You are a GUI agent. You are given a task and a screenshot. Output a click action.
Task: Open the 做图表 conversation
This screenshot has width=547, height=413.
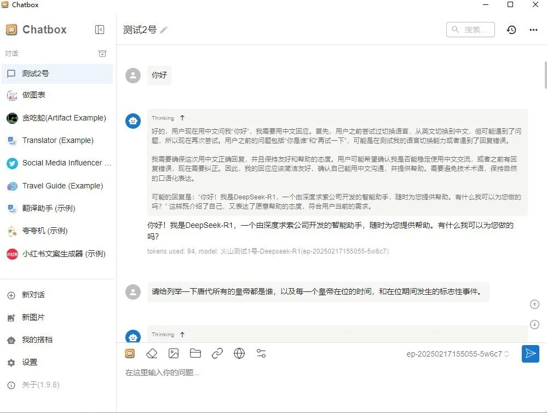pos(57,95)
